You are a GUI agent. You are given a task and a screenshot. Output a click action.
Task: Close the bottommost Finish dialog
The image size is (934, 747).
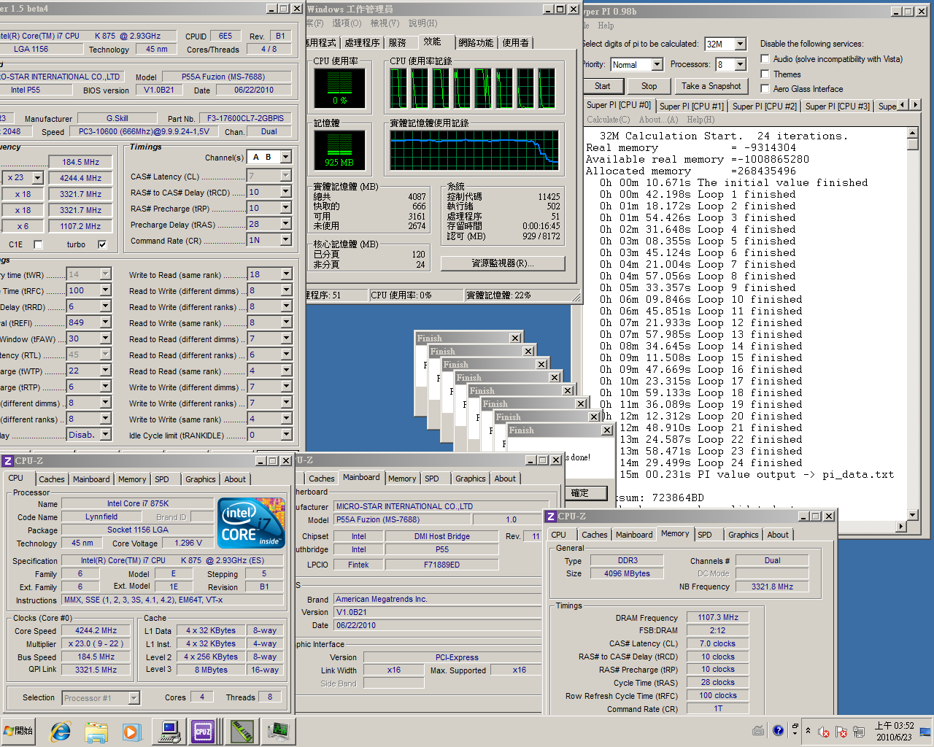pyautogui.click(x=515, y=338)
